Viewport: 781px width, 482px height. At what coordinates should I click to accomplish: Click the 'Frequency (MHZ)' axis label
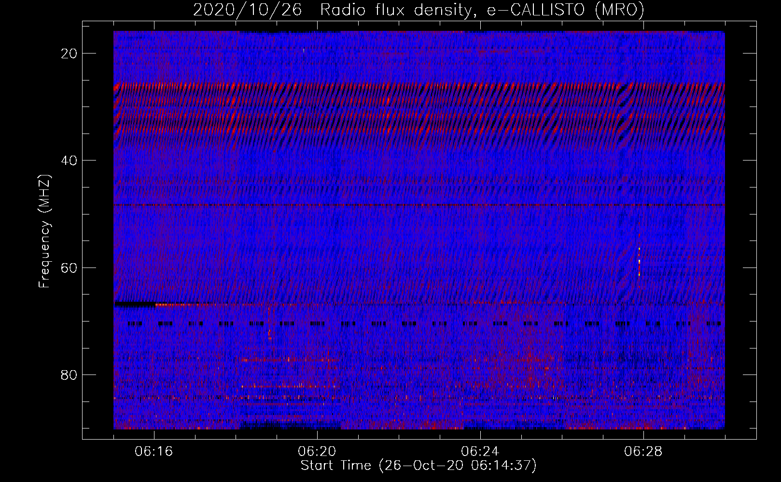(x=44, y=231)
